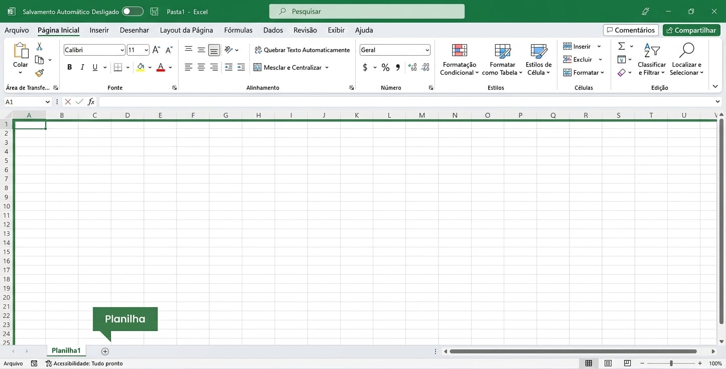
Task: Increase decimal places
Action: point(412,67)
